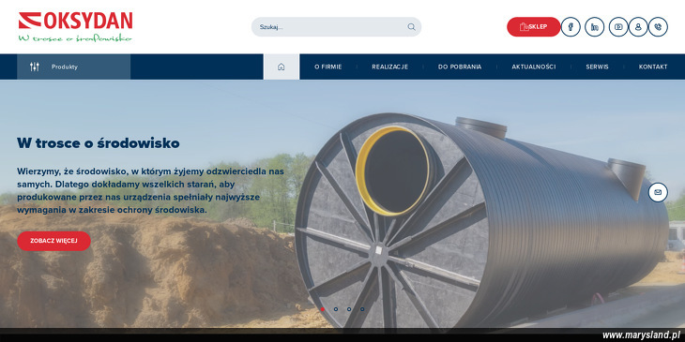Open the DO POBRANIA section

point(460,67)
